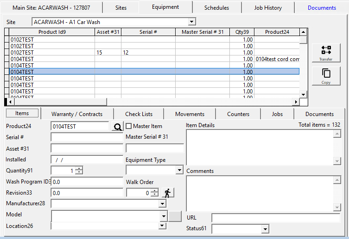Click the Walk Order walking person icon
Viewport: 349px width, 239px height.
(167, 193)
